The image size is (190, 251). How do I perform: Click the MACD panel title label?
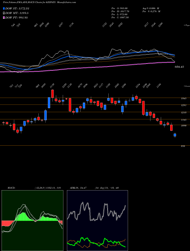point(11,188)
